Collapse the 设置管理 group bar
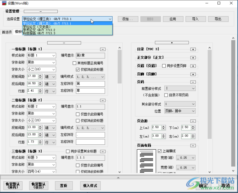This screenshot has width=238, height=193. coord(41,11)
